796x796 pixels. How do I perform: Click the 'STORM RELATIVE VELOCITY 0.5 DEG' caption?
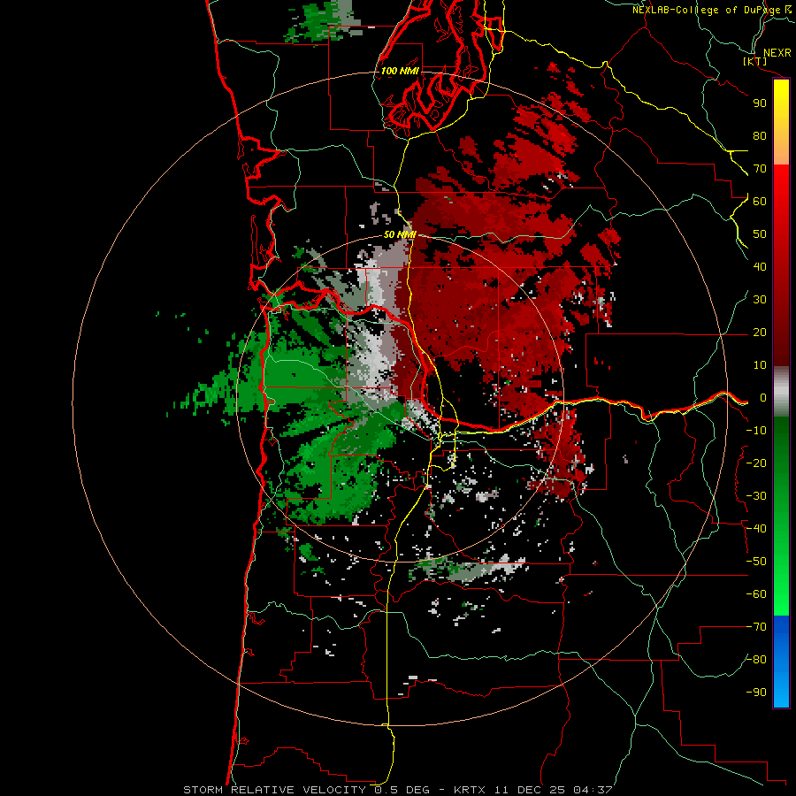click(x=306, y=790)
